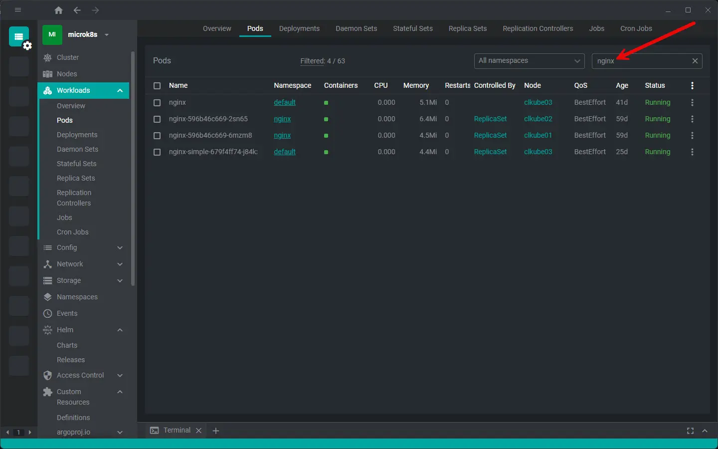Open the All namespaces dropdown

click(530, 61)
